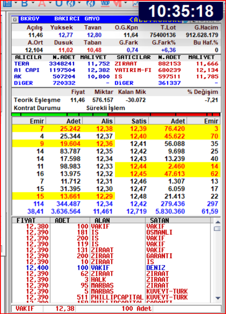Click the status bar VAKIF entry

tap(25, 308)
